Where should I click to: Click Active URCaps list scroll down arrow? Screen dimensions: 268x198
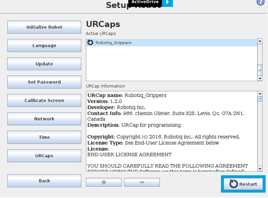[x=260, y=78]
